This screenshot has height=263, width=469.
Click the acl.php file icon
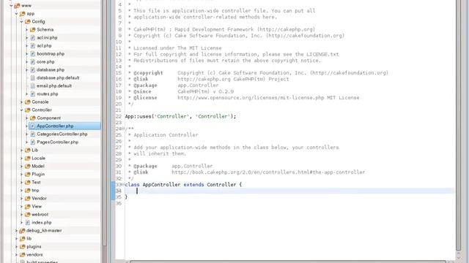(x=32, y=46)
